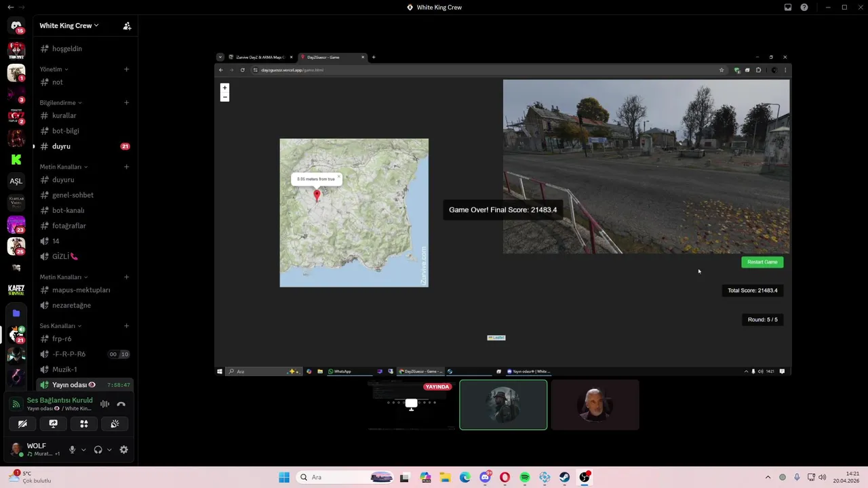Turn on the camera

(x=22, y=424)
